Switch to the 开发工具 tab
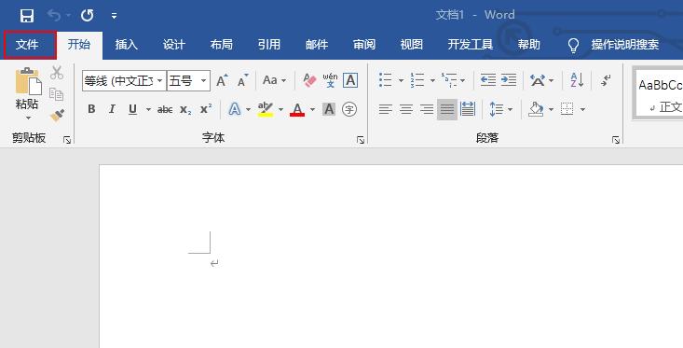Screen dimensions: 683x348 (x=471, y=45)
